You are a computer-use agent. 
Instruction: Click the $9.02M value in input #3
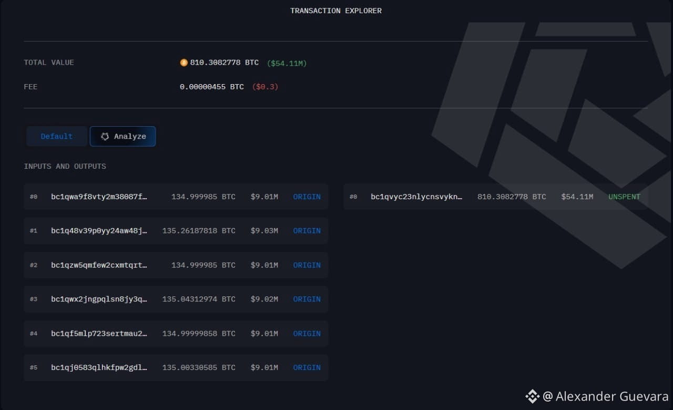tap(264, 299)
